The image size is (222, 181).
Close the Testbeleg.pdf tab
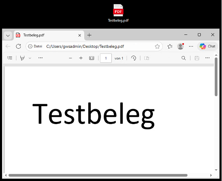click(x=79, y=35)
